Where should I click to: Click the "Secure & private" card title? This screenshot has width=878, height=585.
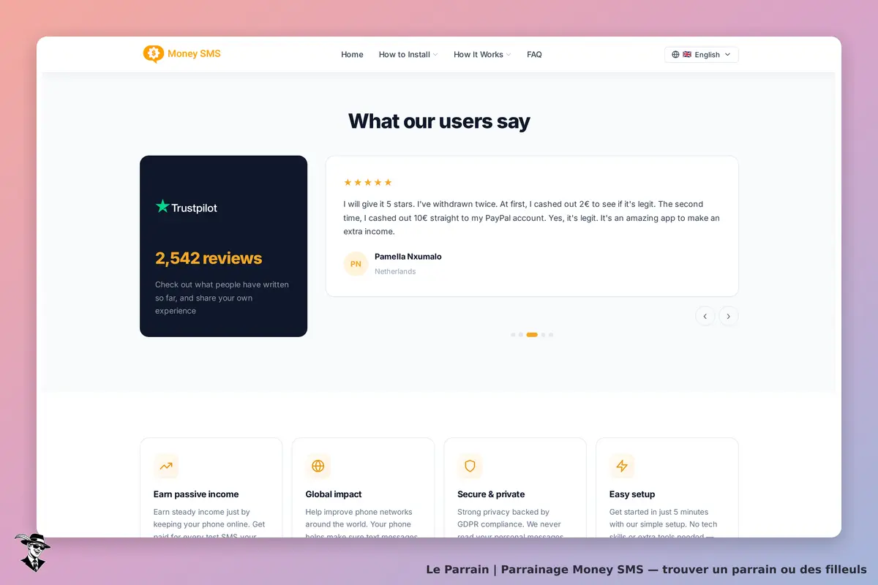click(491, 494)
